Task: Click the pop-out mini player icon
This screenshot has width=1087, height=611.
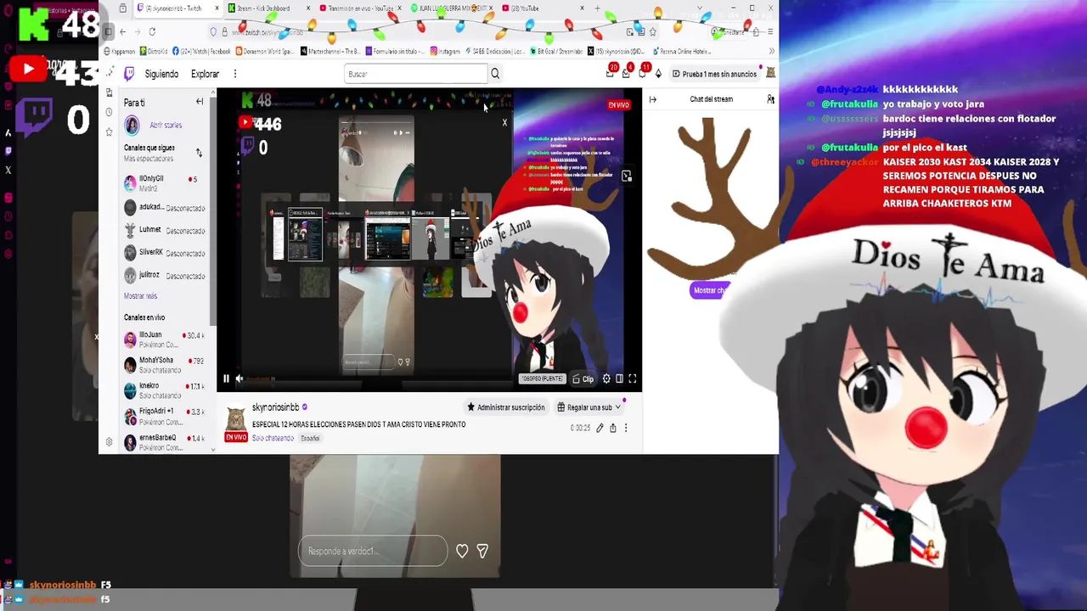Action: pos(627,177)
